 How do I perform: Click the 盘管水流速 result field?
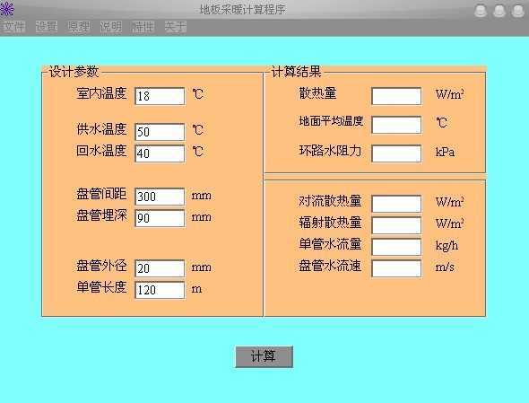396,268
